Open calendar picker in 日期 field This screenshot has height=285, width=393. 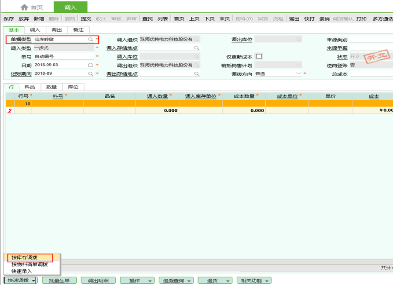click(x=90, y=65)
